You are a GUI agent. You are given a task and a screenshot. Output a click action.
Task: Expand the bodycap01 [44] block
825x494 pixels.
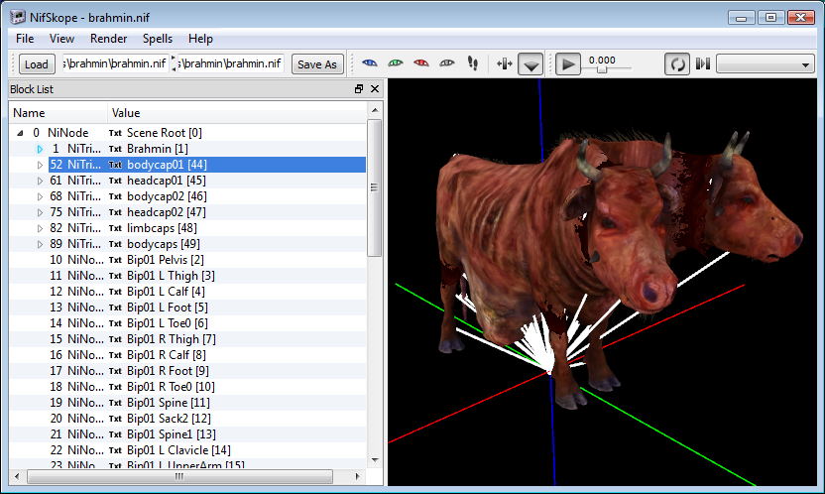point(40,165)
